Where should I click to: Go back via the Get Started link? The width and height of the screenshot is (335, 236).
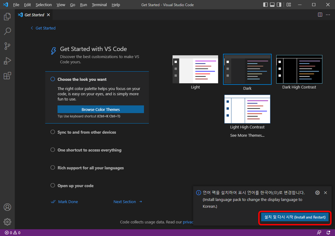[x=43, y=28]
